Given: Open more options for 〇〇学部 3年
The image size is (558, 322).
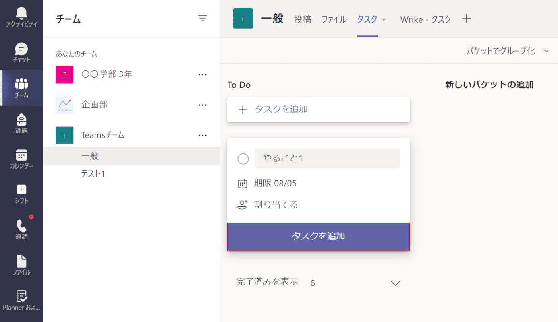Looking at the screenshot, I should 203,74.
